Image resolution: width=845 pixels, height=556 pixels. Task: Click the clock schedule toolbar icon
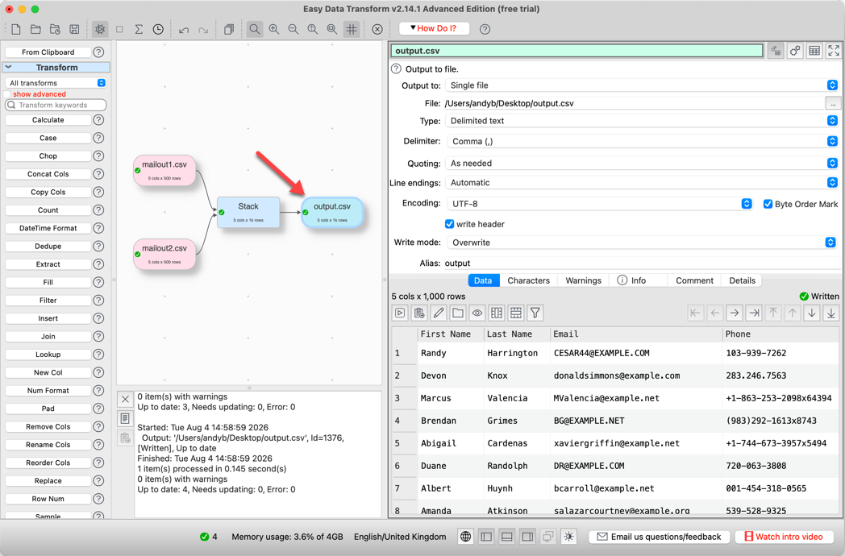coord(158,29)
